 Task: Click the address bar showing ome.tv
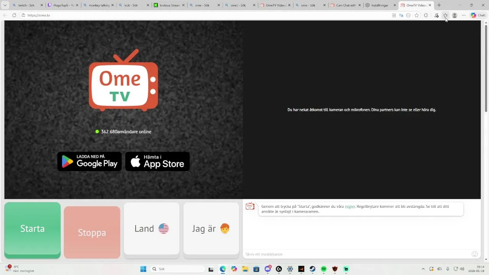[206, 15]
